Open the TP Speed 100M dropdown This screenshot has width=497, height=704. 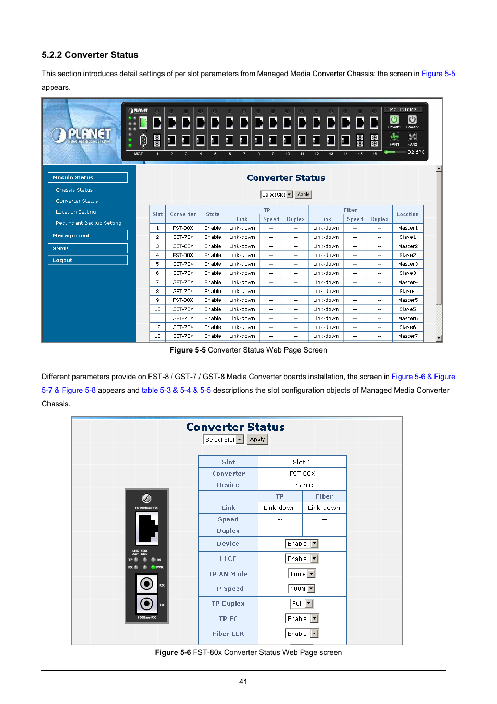302,589
